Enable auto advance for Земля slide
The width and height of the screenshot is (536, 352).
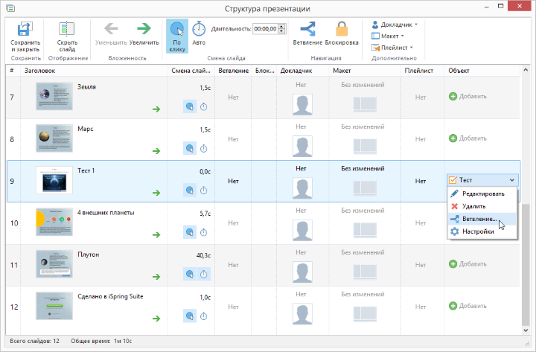pos(204,106)
